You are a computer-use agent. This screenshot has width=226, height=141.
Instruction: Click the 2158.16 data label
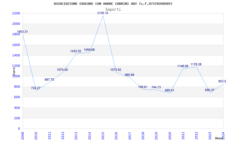pyautogui.click(x=103, y=13)
